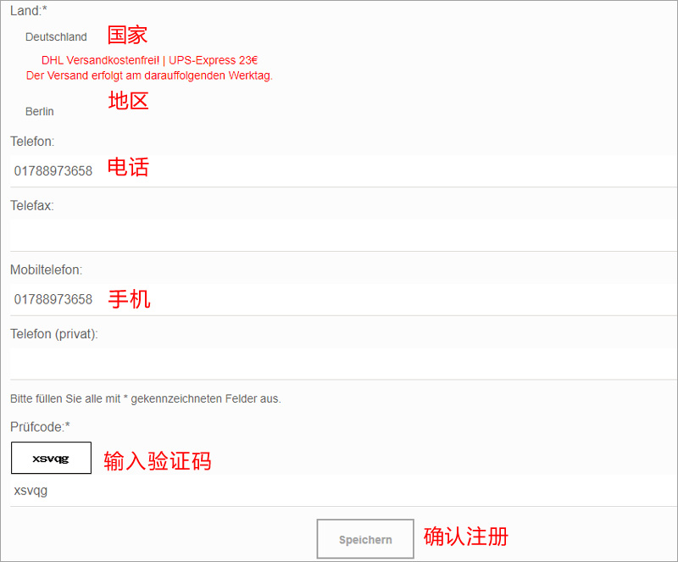Viewport: 678px width, 562px height.
Task: Open the region dropdown showing Berlin
Action: click(40, 112)
